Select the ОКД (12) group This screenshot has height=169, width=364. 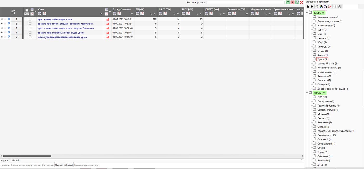(x=322, y=97)
